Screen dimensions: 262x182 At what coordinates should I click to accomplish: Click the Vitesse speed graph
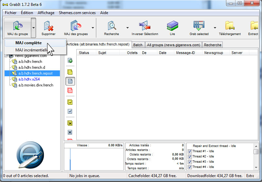tap(94, 159)
